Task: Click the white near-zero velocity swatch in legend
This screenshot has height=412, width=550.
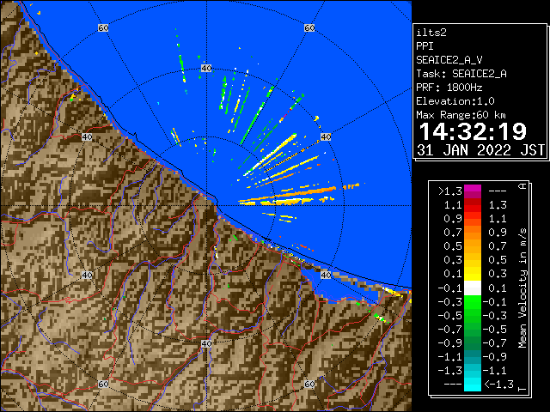Action: [473, 288]
